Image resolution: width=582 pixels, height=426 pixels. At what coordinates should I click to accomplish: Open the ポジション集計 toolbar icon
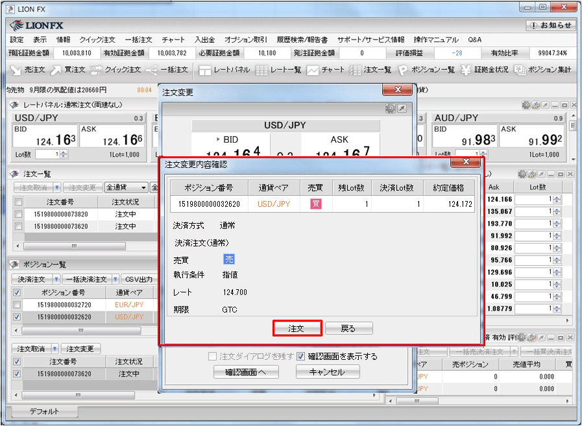(542, 70)
